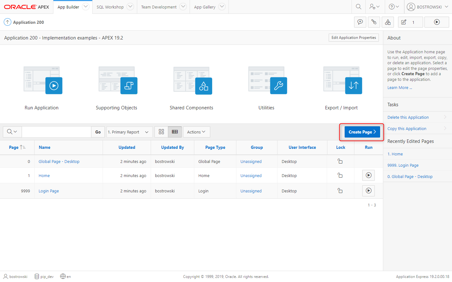Open the help question mark menu

point(394,7)
